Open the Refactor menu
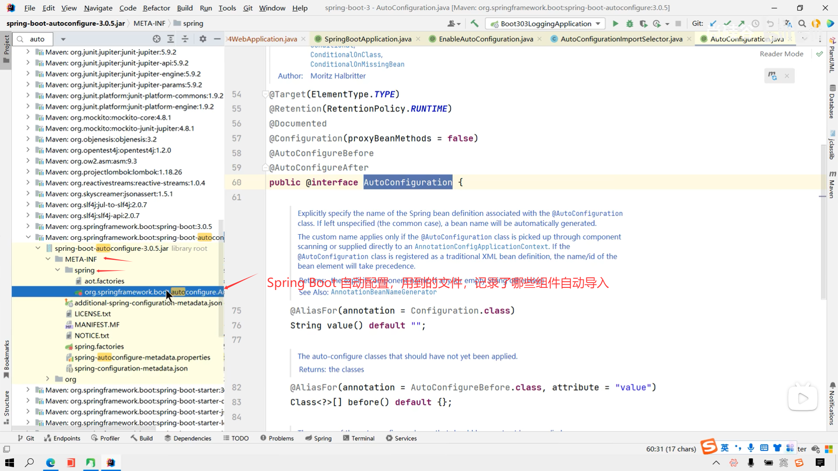This screenshot has height=471, width=838. tap(156, 8)
